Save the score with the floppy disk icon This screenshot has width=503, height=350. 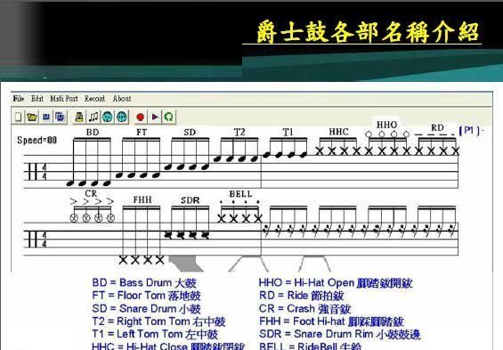click(x=46, y=117)
